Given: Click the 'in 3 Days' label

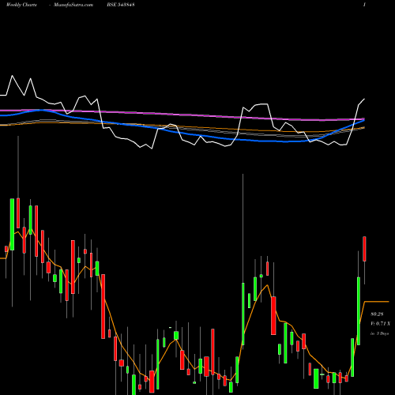Looking at the screenshot, I should click(x=379, y=333).
